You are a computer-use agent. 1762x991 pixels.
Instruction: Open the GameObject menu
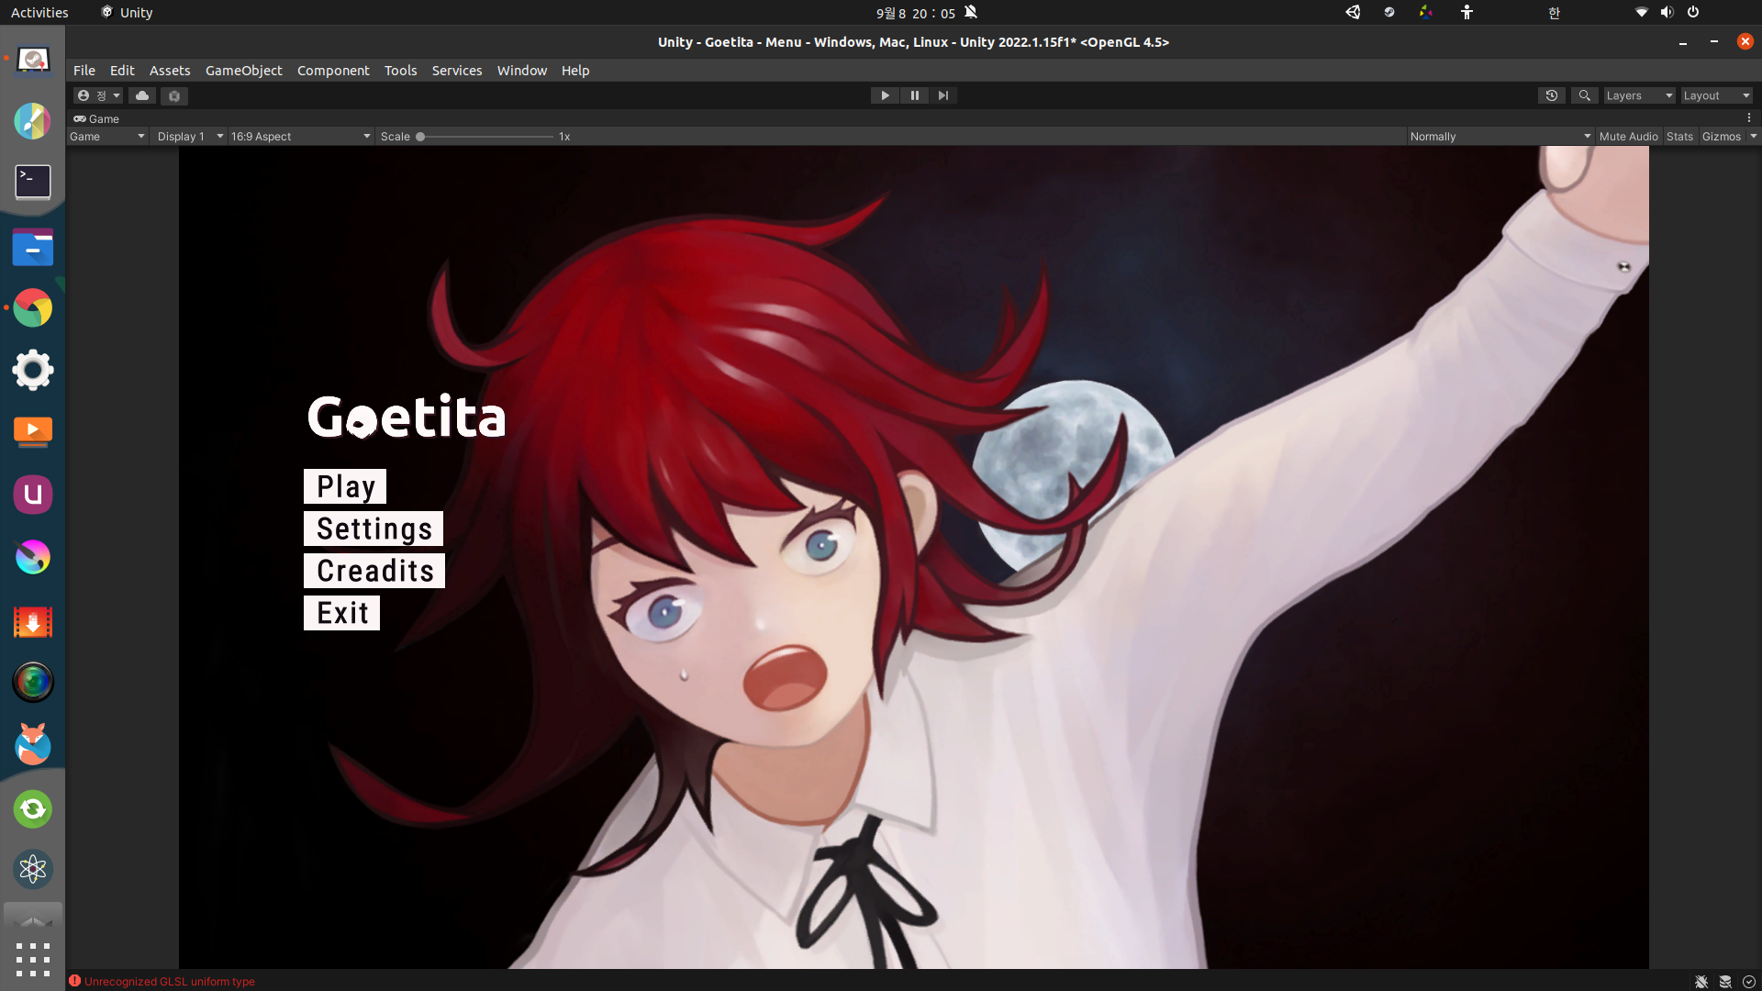click(x=243, y=71)
